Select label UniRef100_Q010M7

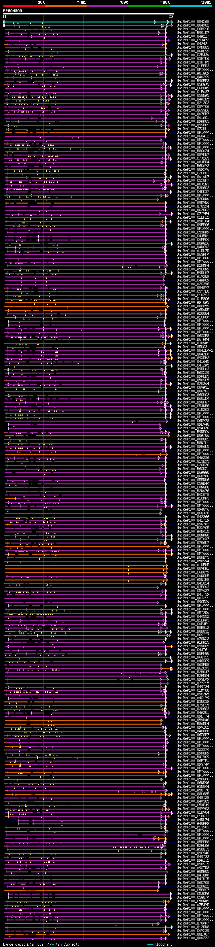[x=193, y=177]
